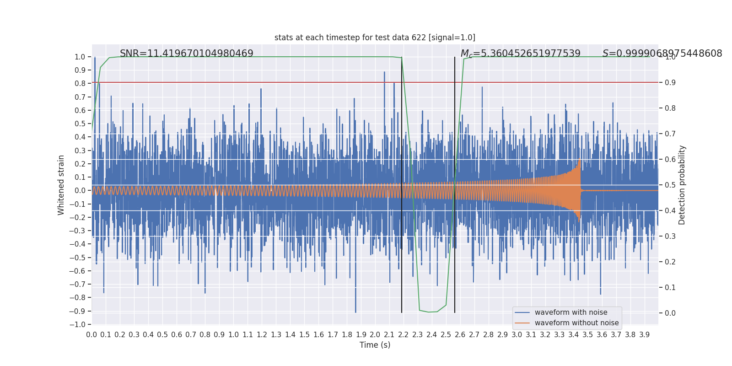Click the 2.2 tick on the time axis
Image resolution: width=732 pixels, height=366 pixels.
click(x=403, y=335)
